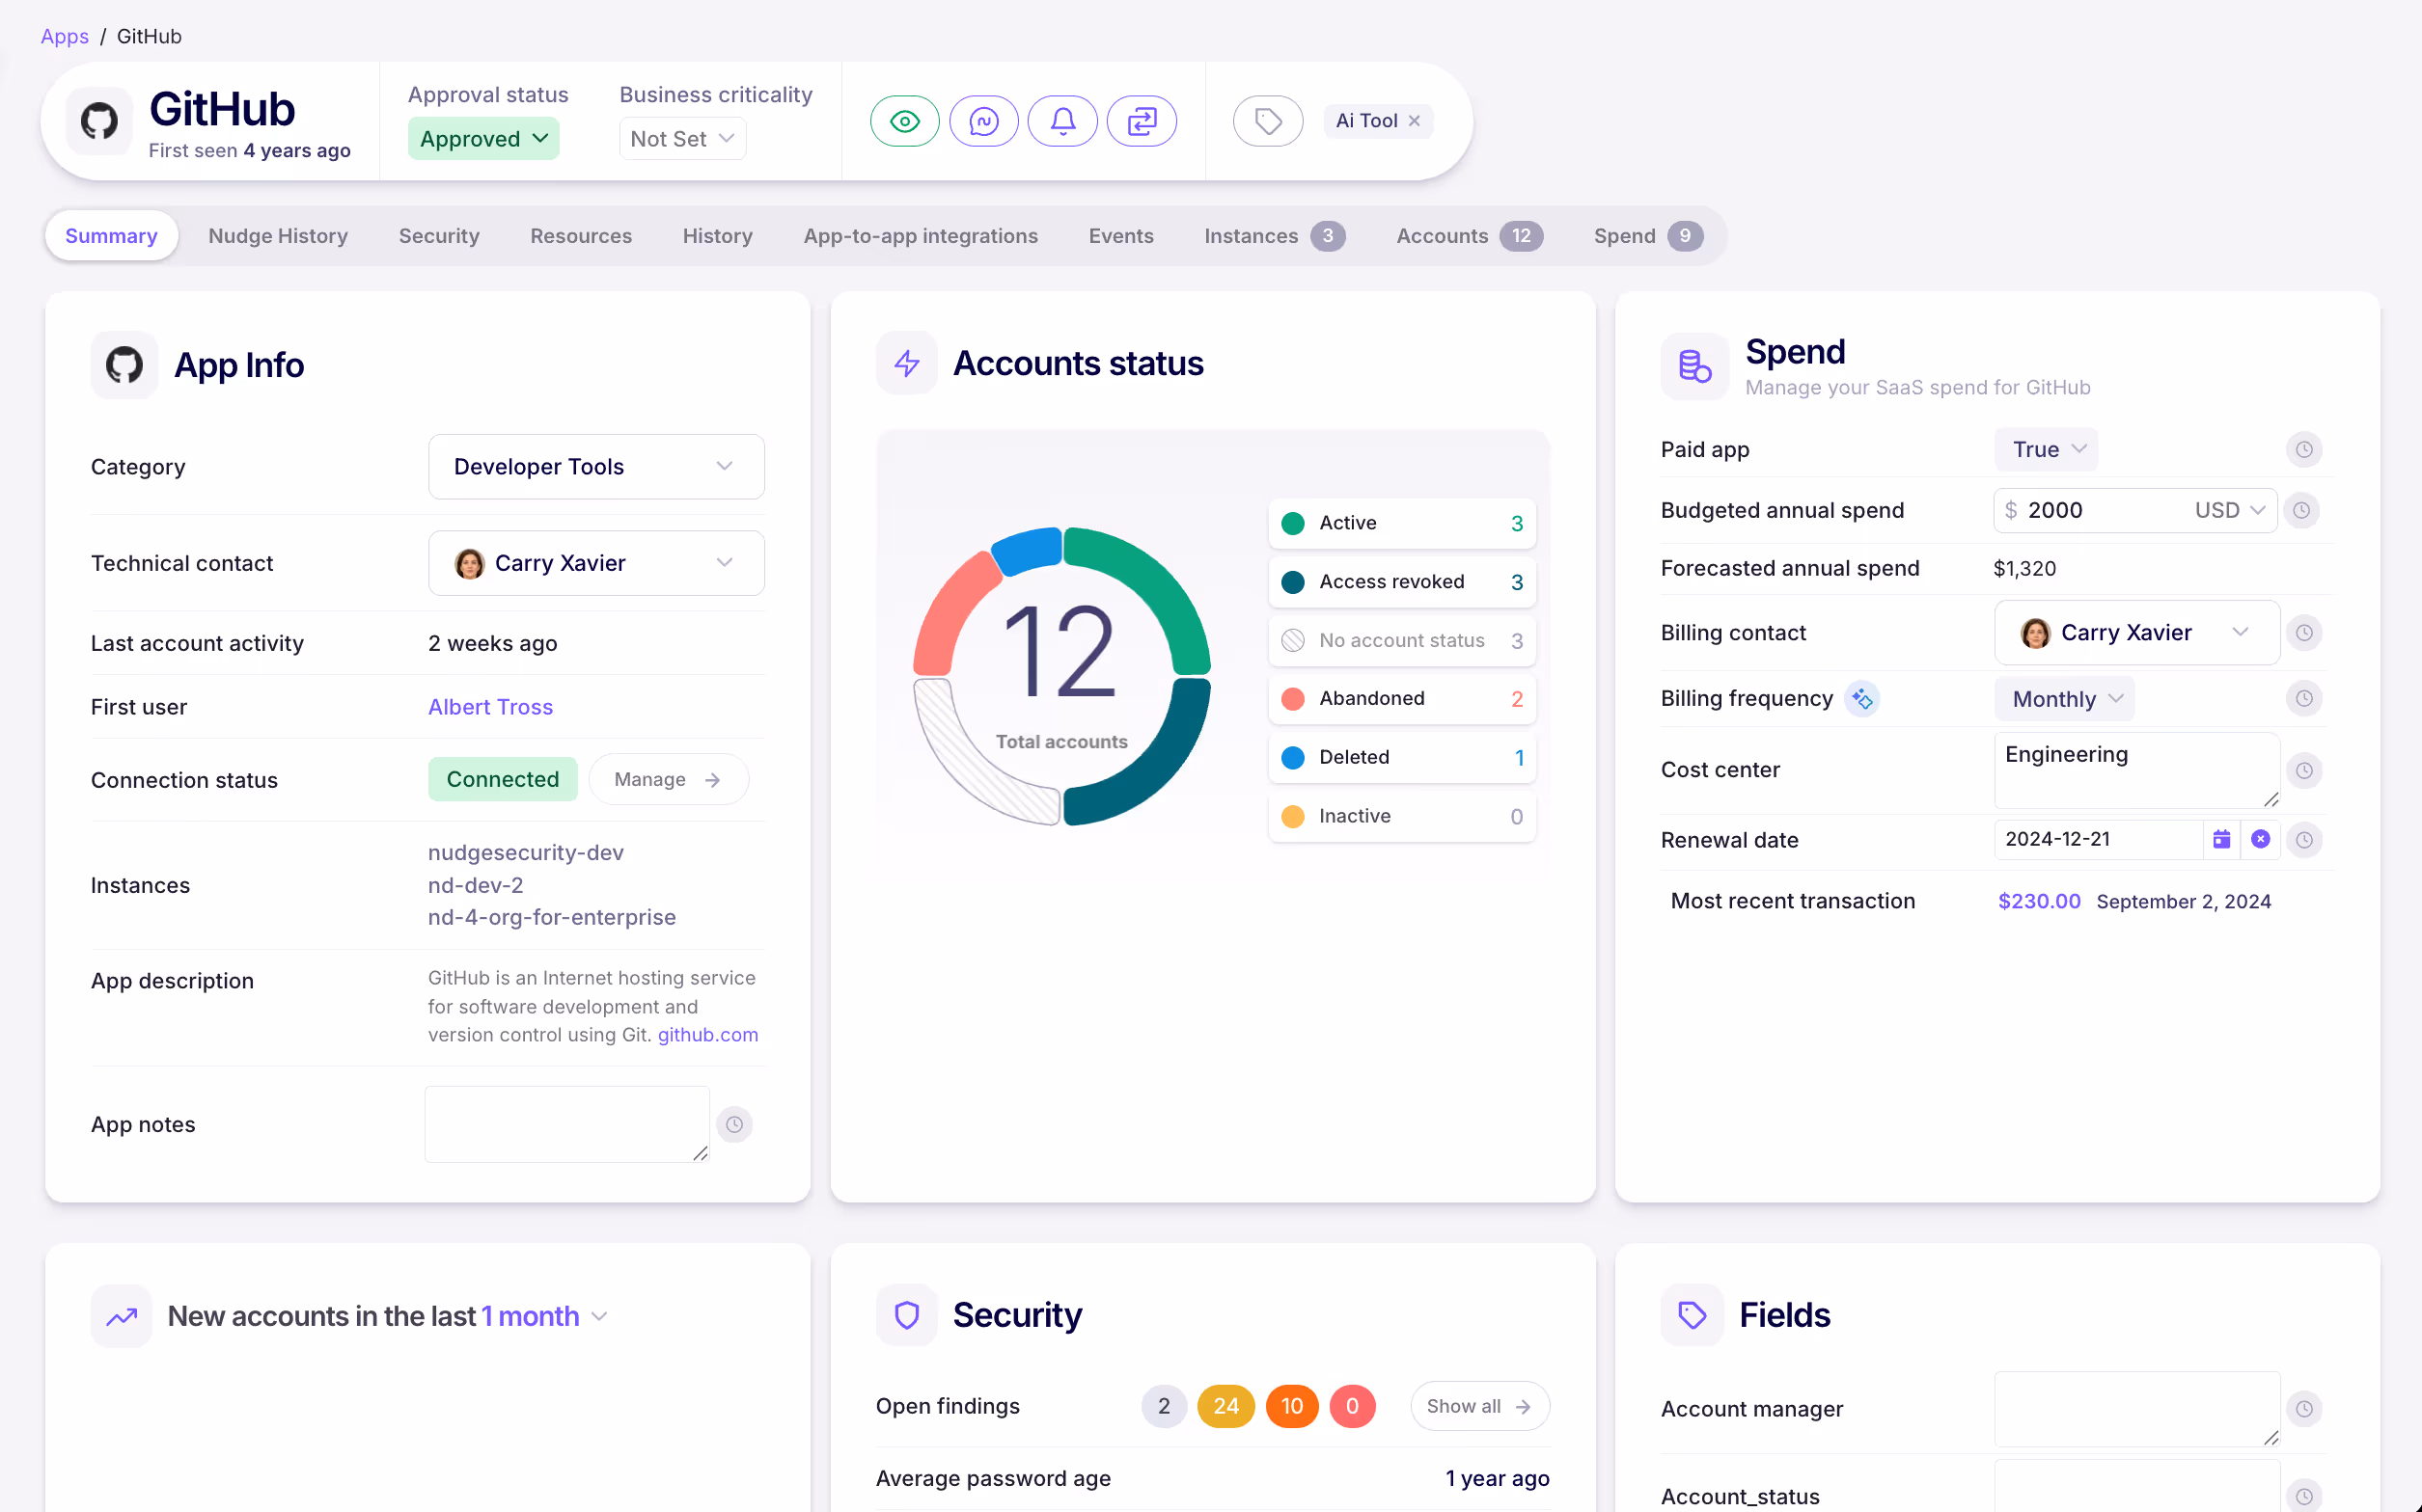The height and width of the screenshot is (1512, 2422).
Task: Click history clock for Billing contact
Action: [2303, 633]
